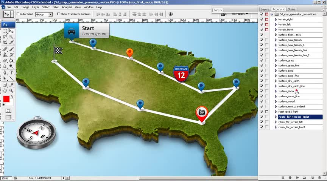Viewport: 327px width, 181px height.
Task: Enable Show Transform Controls checkbox
Action: 58,14
